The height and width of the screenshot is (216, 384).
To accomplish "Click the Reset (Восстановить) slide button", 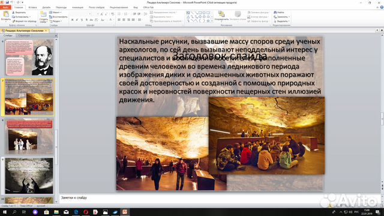I will (58, 17).
